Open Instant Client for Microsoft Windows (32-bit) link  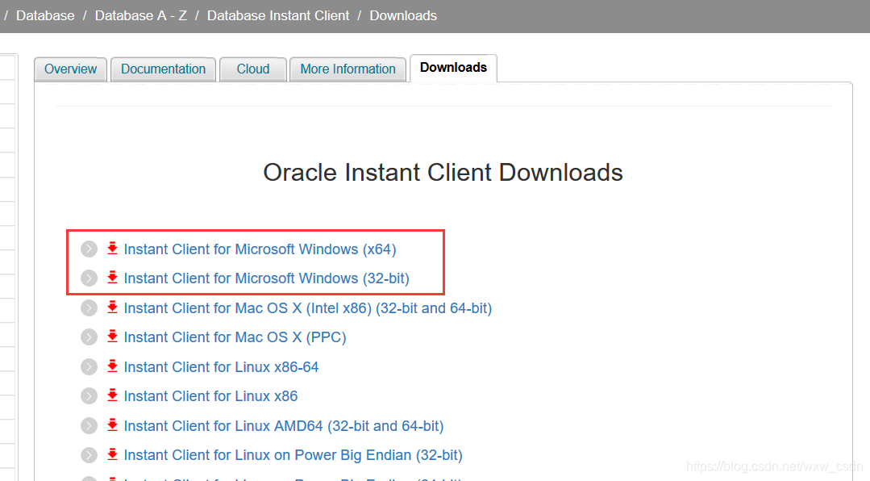coord(266,278)
